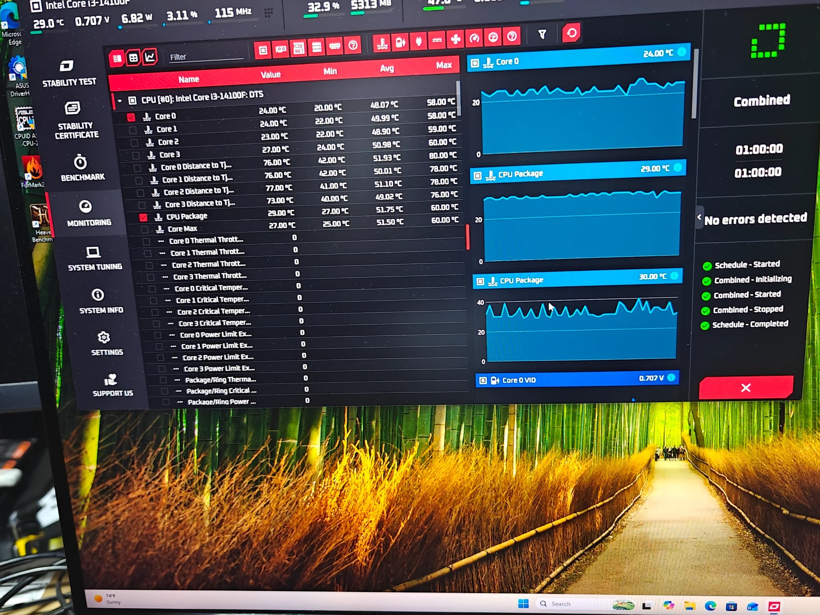Screen dimensions: 820x615
Task: Open the System Info section
Action: point(100,301)
